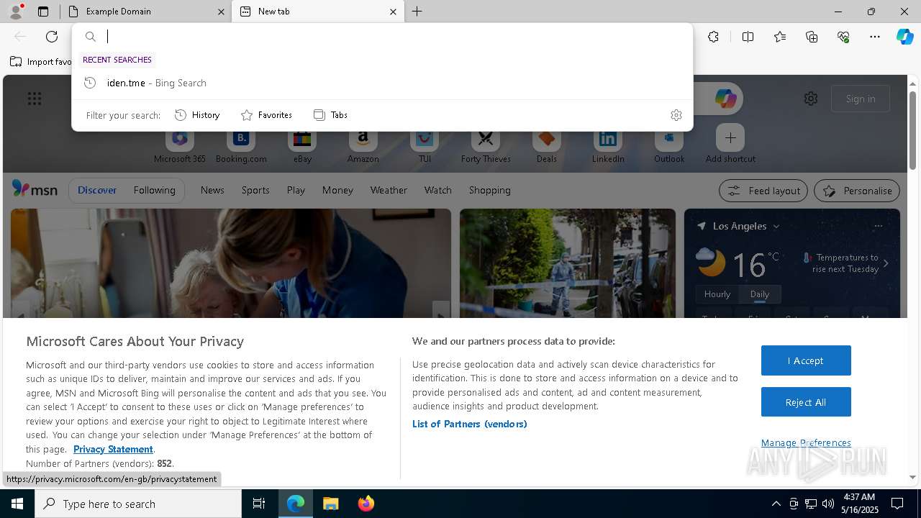Switch weather view to Daily
This screenshot has width=921, height=518.
point(760,294)
